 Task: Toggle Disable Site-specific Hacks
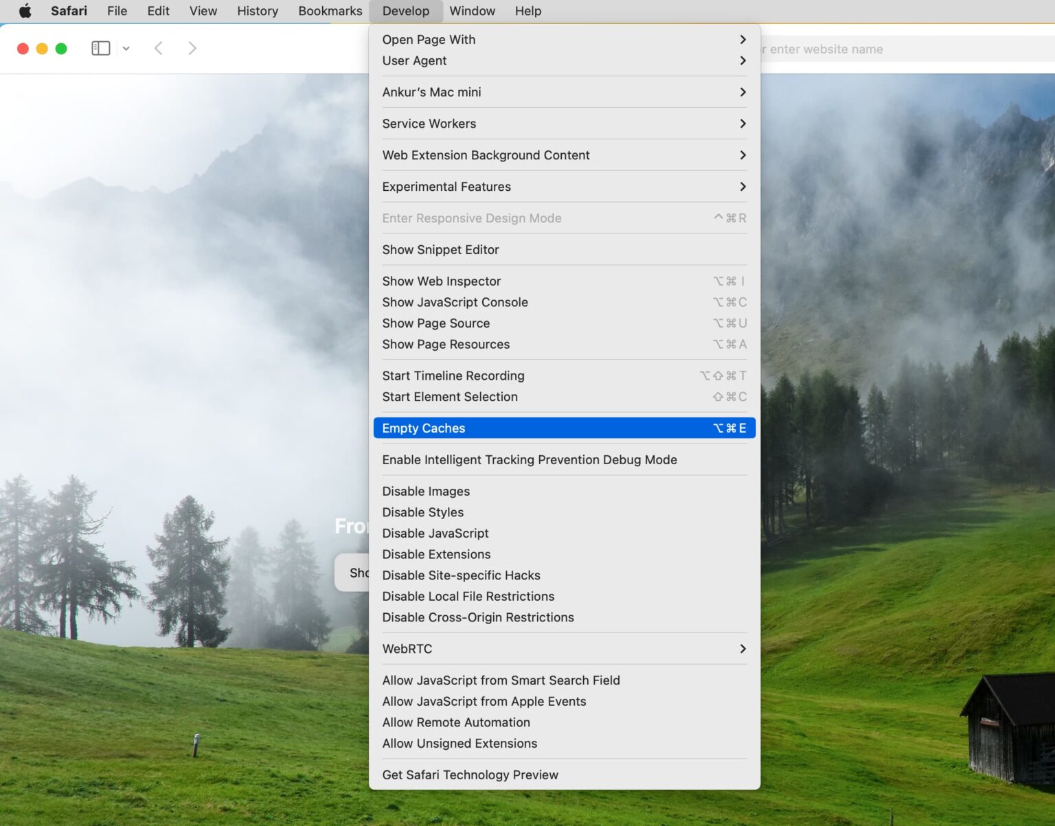point(565,575)
